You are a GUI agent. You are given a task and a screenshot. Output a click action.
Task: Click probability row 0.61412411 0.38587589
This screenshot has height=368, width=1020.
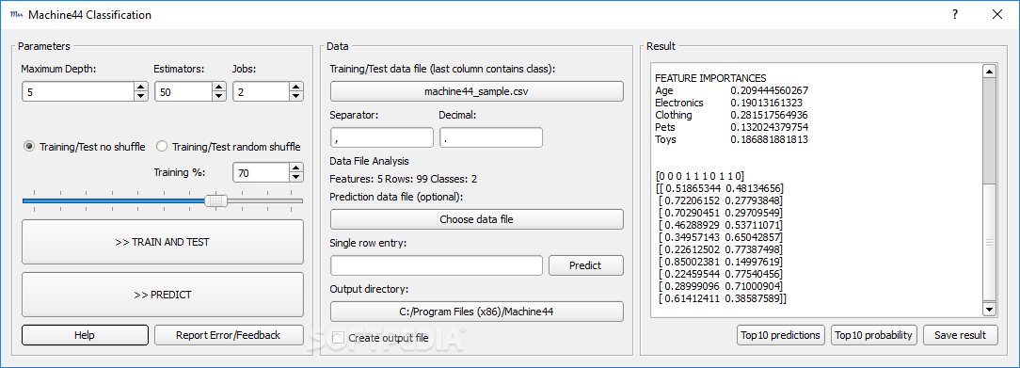click(x=723, y=298)
